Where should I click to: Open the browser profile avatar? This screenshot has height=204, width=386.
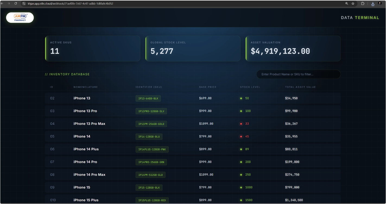pyautogui.click(x=380, y=4)
